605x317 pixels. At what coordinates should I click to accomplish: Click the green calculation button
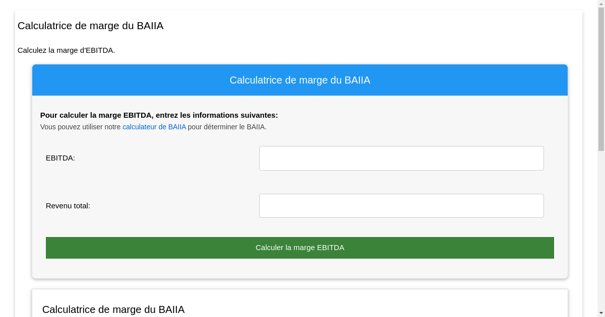(x=299, y=248)
